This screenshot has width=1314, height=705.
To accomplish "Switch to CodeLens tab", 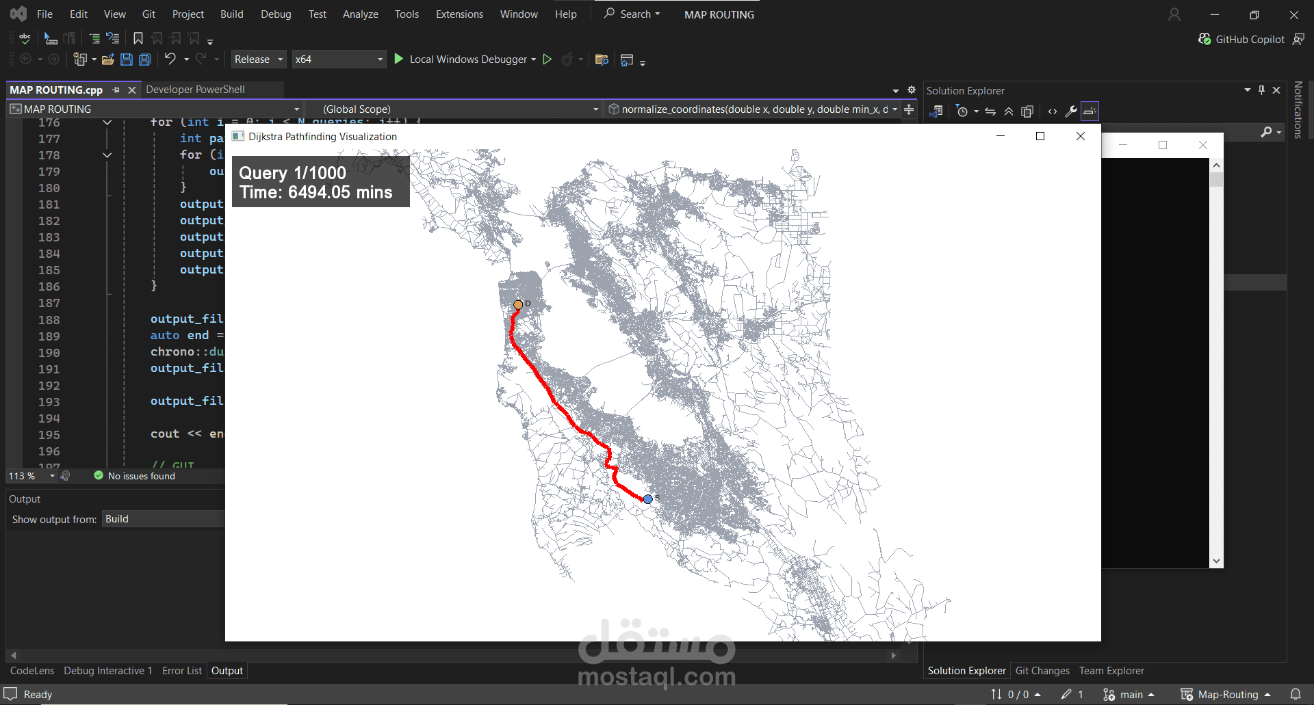I will click(x=32, y=671).
